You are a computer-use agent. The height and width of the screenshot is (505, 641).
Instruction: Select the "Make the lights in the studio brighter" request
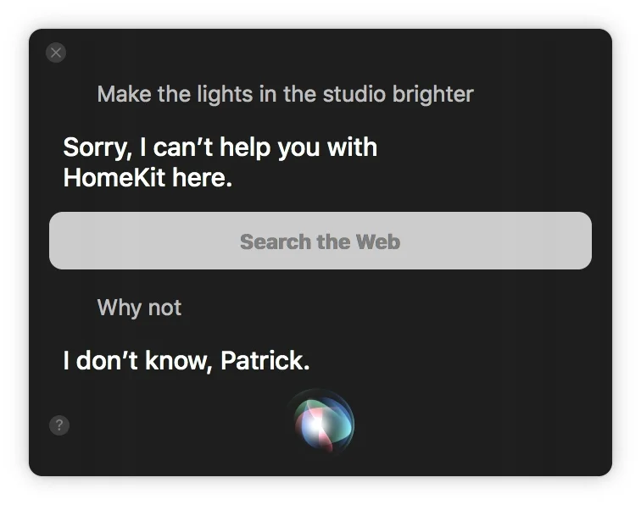(x=286, y=94)
